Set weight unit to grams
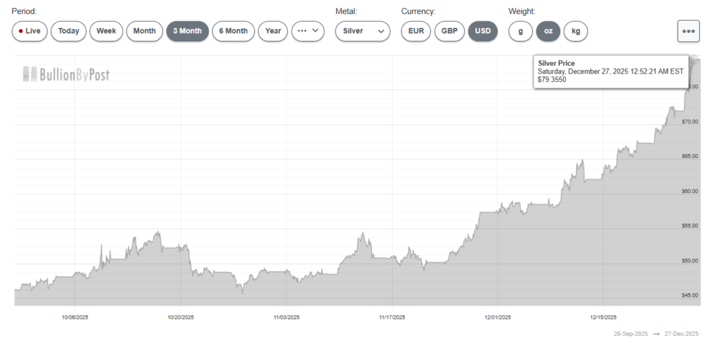 pos(520,31)
